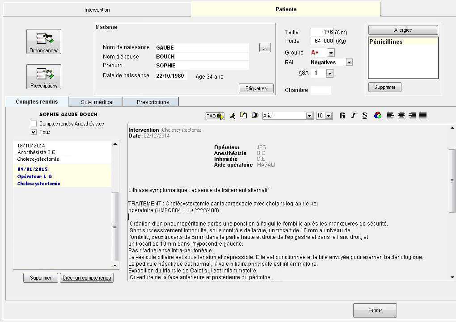Click the Nom d'épouse field BOUCH

coord(202,57)
